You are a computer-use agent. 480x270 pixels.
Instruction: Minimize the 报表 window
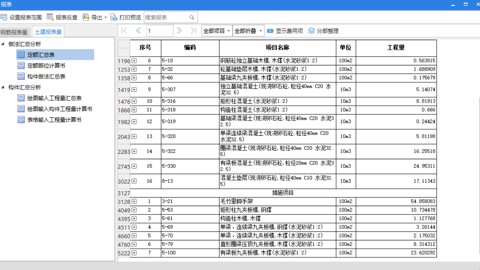pos(453,5)
